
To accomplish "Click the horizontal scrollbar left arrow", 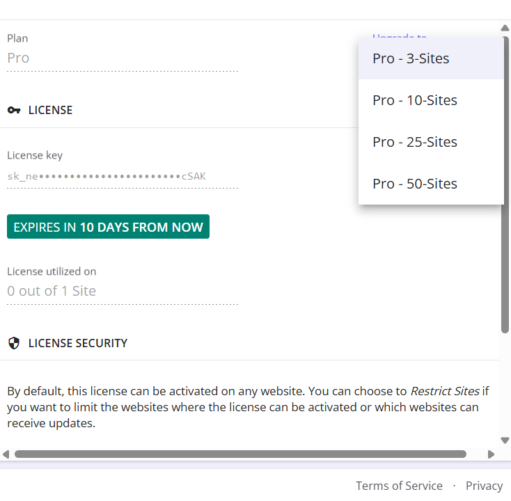I will [x=6, y=454].
